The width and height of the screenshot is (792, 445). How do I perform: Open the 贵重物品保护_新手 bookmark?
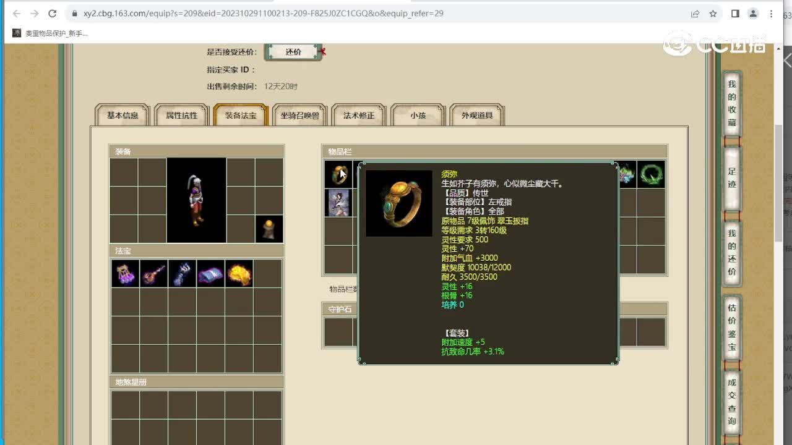pyautogui.click(x=51, y=33)
